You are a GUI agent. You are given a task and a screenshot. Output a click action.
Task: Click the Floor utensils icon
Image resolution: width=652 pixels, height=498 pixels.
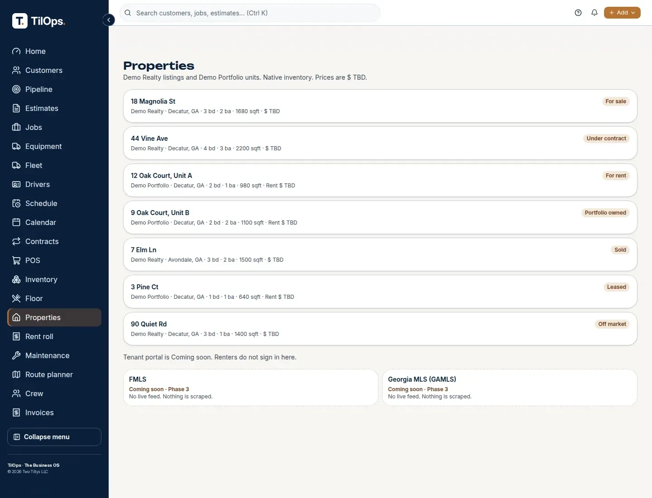point(16,298)
